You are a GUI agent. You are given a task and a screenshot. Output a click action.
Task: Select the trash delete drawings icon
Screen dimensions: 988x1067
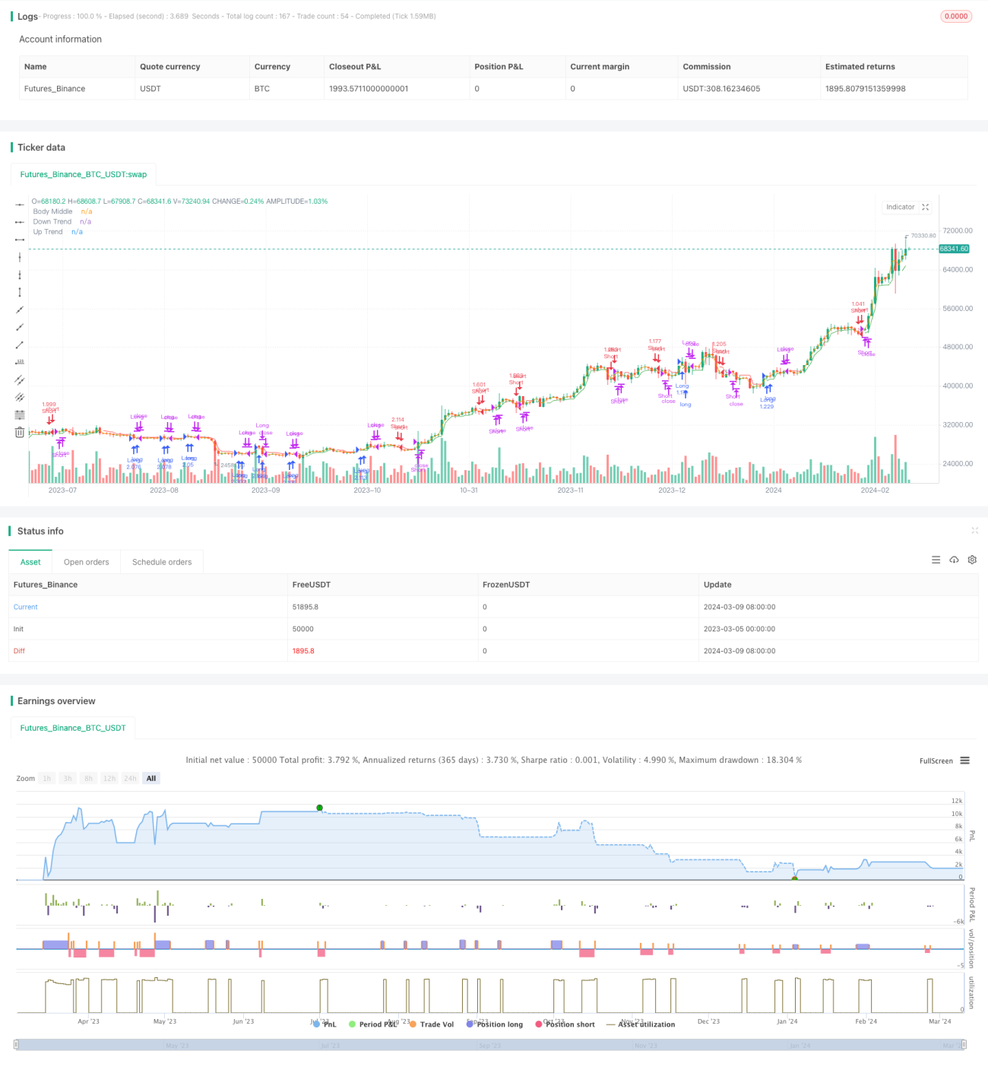[20, 432]
